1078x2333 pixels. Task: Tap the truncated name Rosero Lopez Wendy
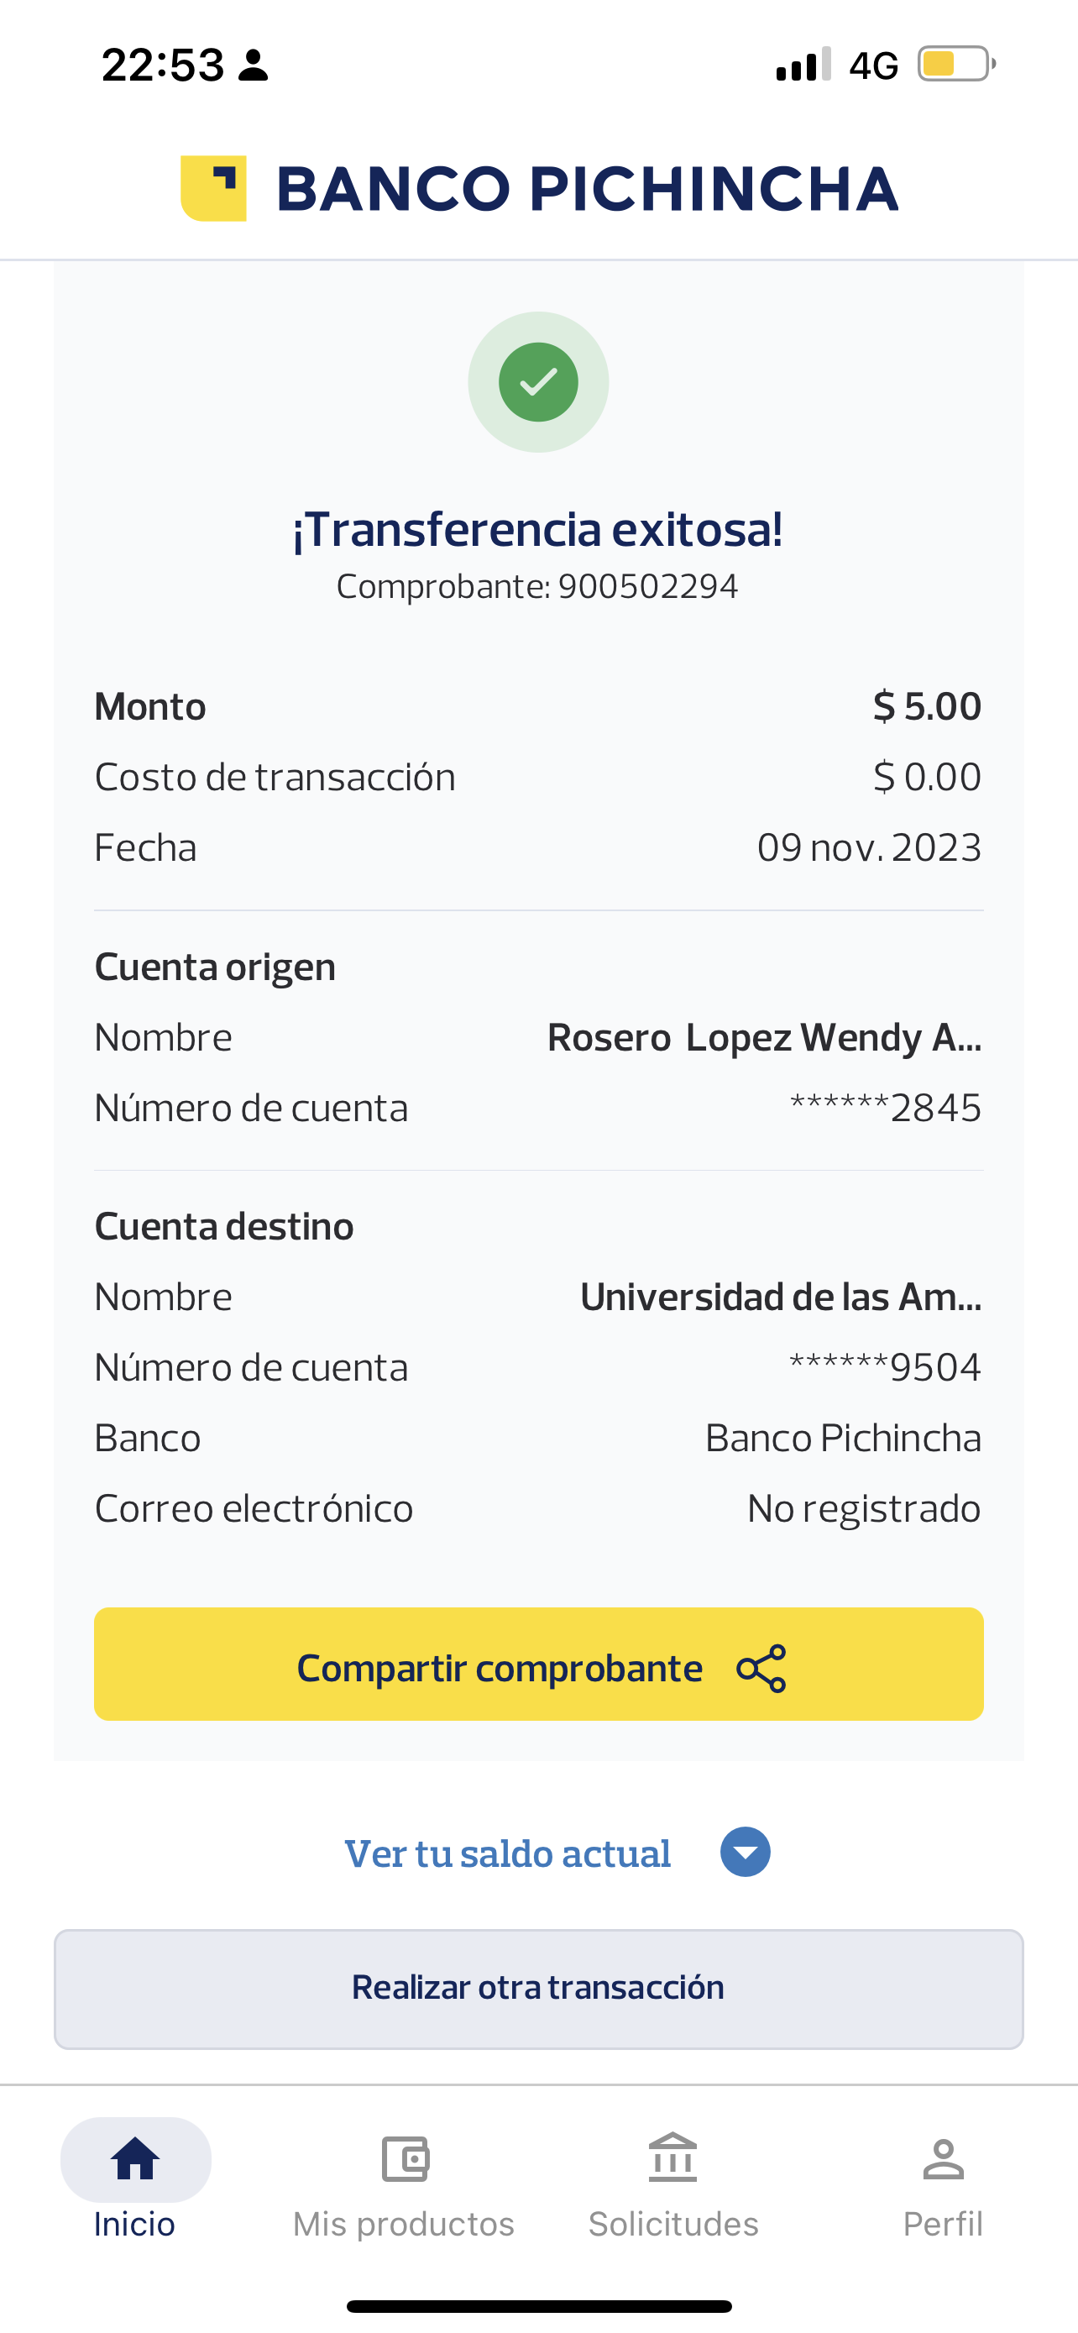point(764,1038)
